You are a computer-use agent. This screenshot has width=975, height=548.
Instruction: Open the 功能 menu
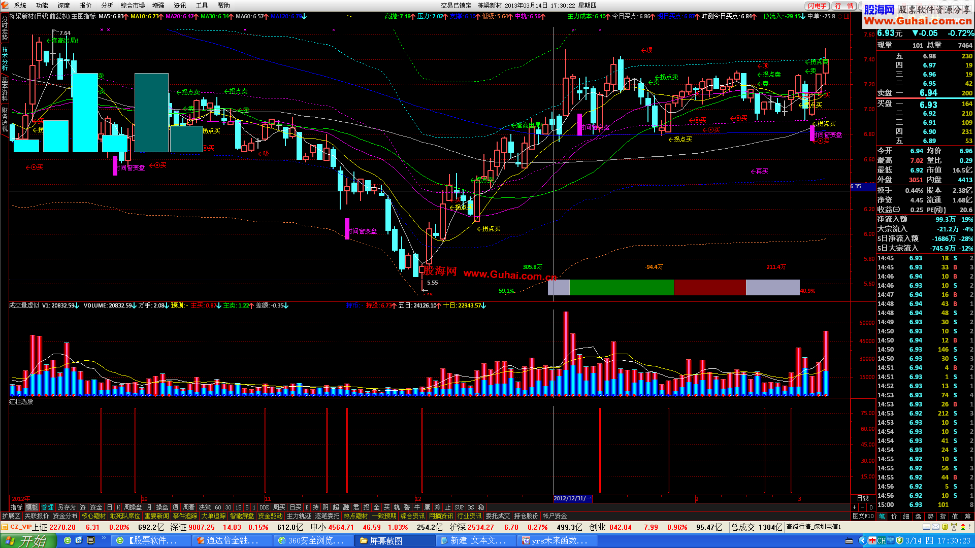(x=42, y=6)
